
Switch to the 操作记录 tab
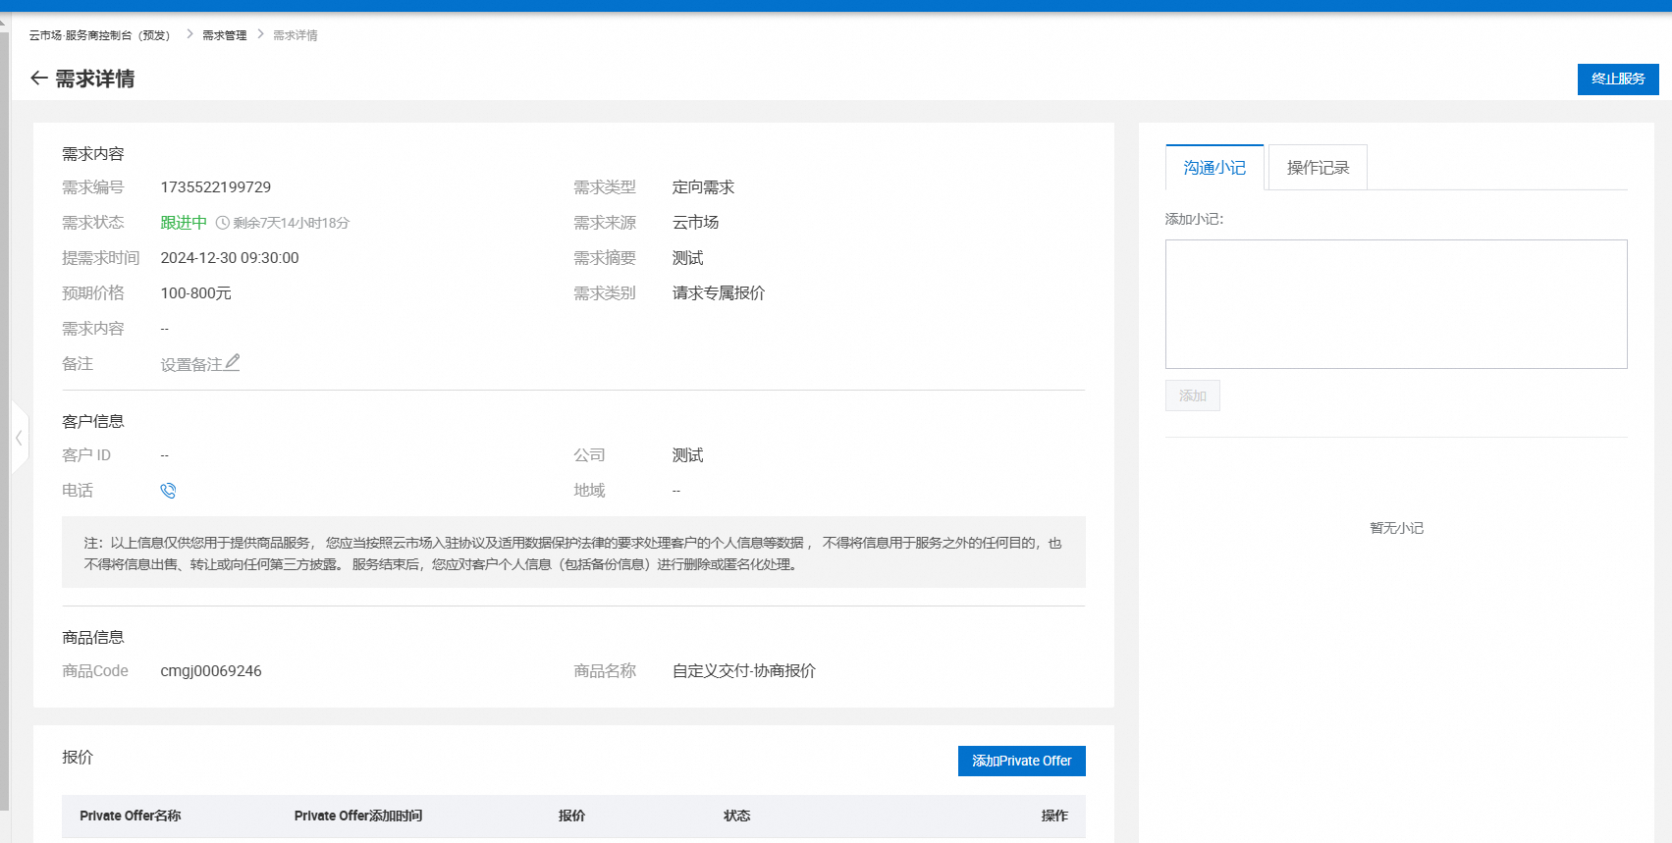point(1318,168)
